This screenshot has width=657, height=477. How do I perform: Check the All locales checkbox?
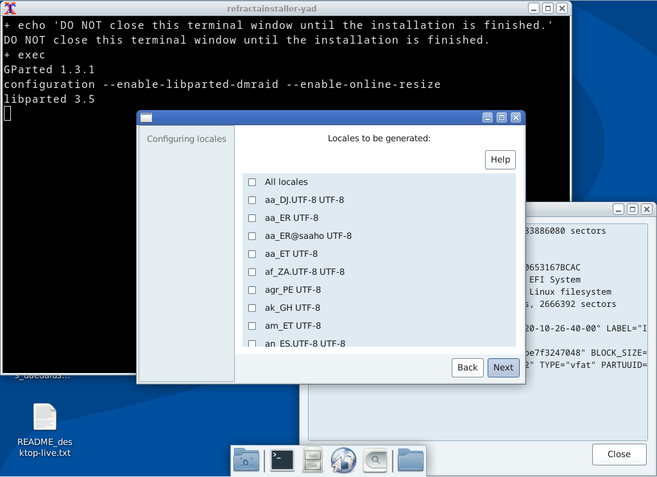coord(252,182)
